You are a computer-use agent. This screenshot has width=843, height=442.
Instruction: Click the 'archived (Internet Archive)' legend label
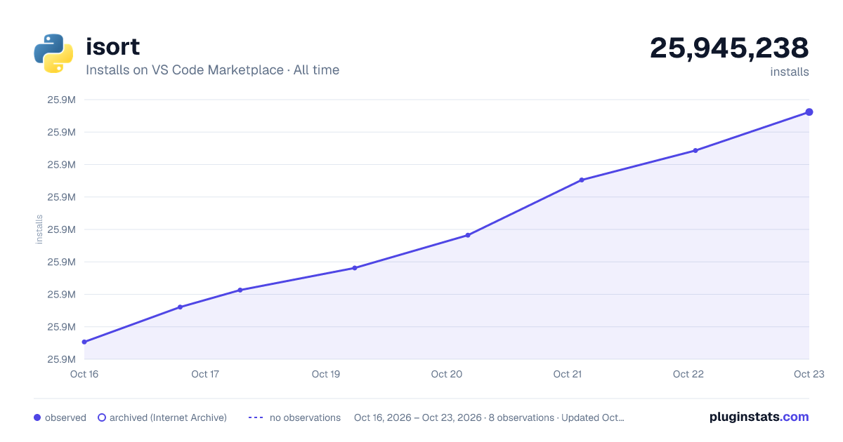168,417
